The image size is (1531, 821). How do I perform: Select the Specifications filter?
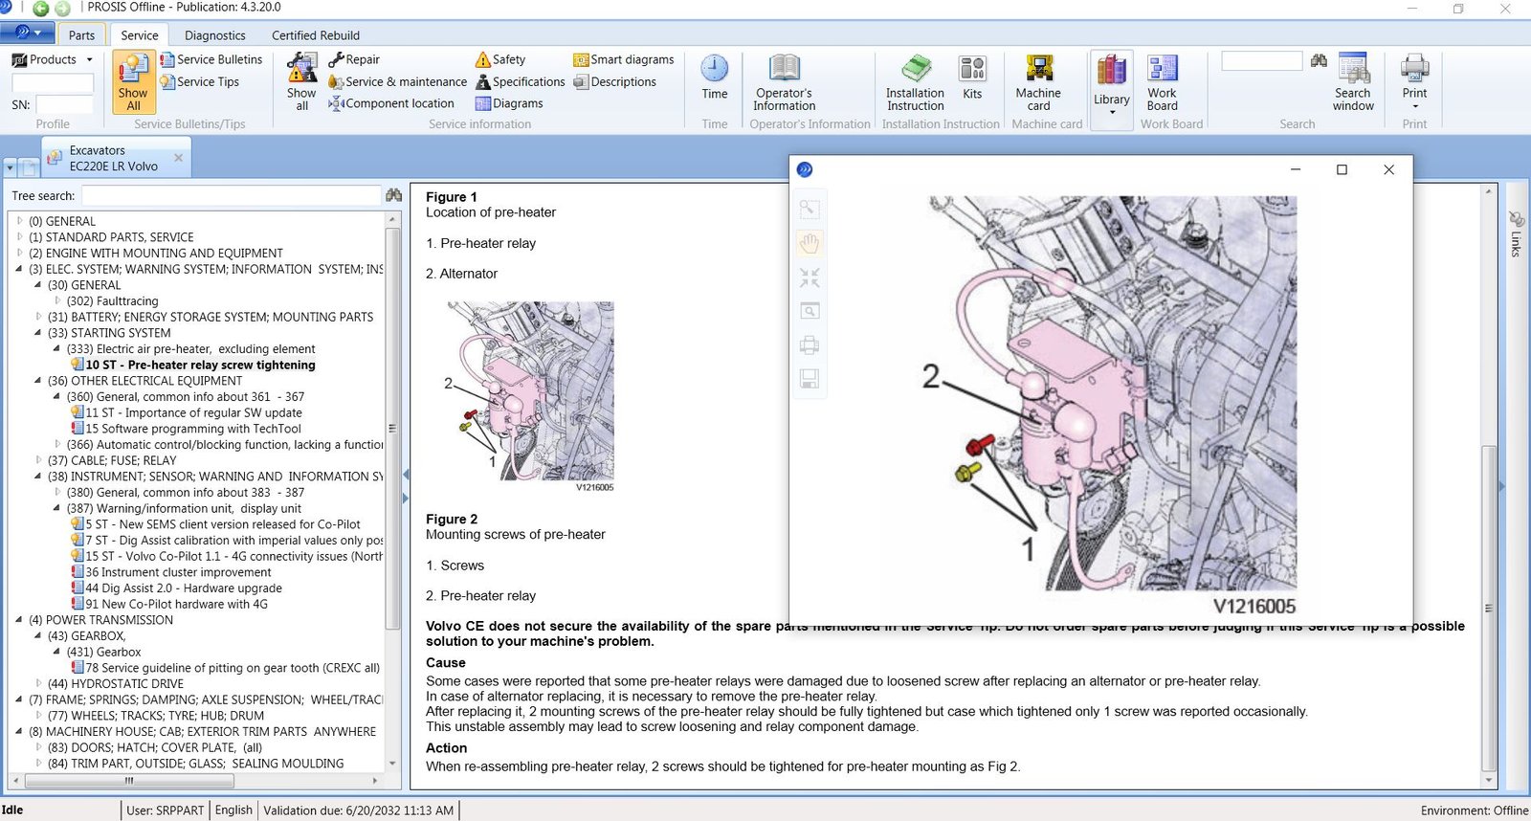click(521, 82)
